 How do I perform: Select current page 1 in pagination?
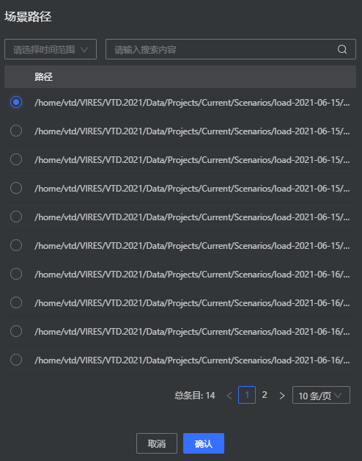(x=247, y=395)
